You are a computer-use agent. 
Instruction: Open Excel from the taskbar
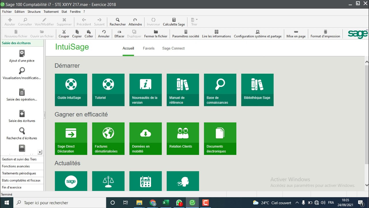166,203
